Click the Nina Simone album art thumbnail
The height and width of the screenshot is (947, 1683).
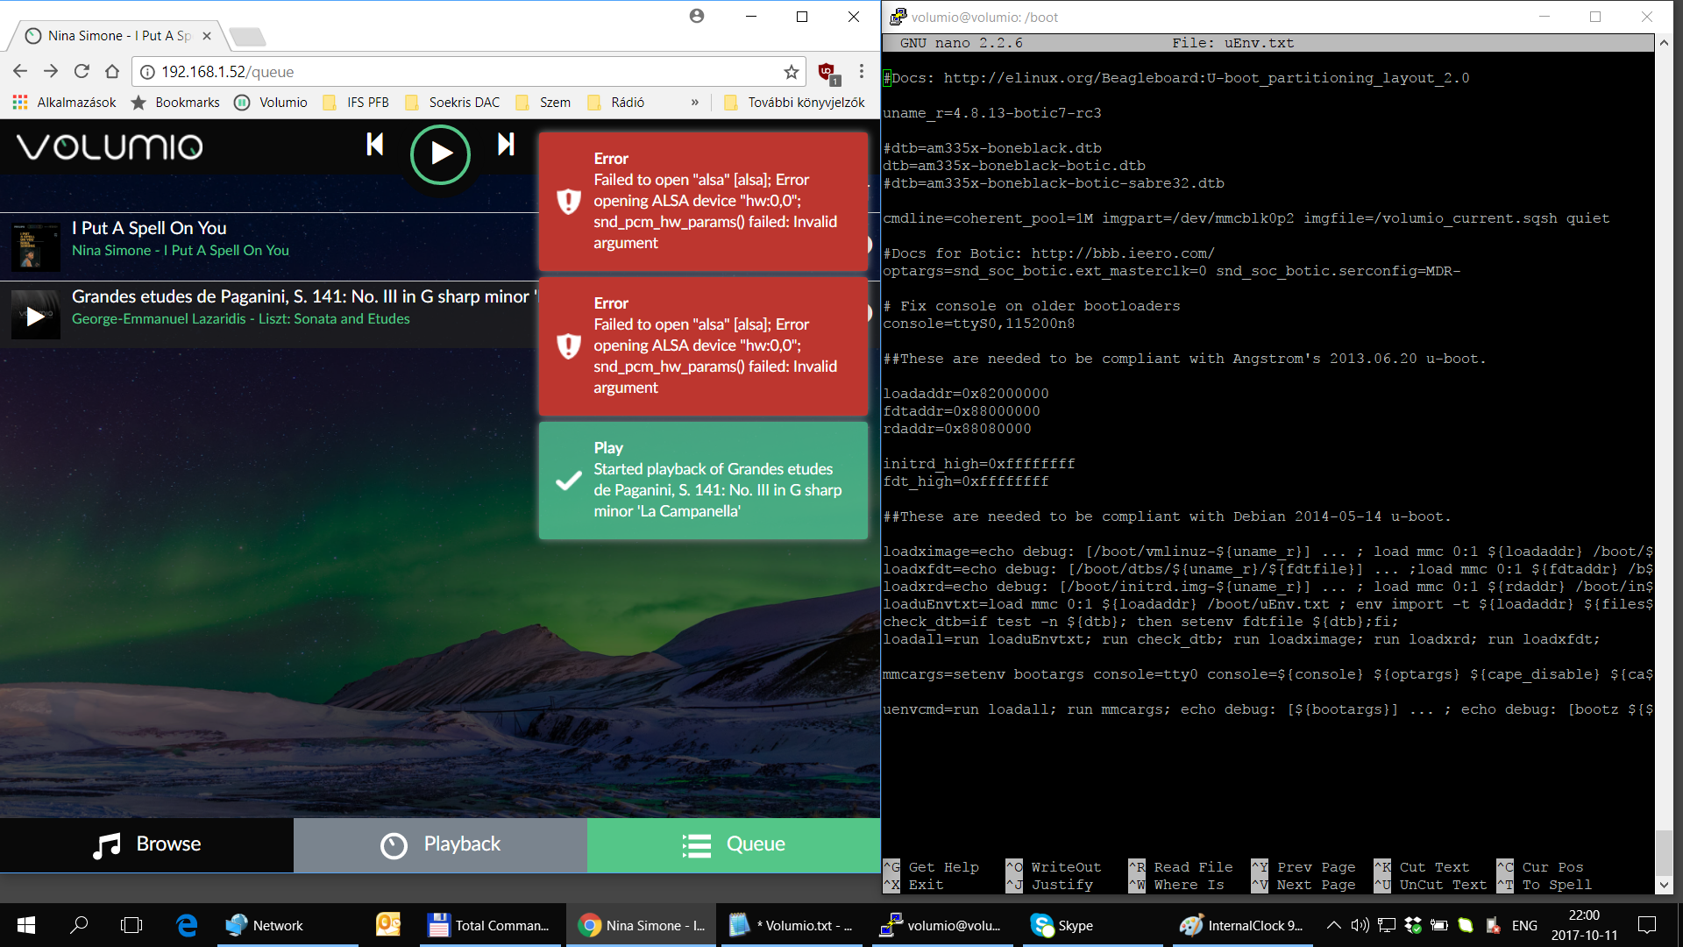click(35, 246)
